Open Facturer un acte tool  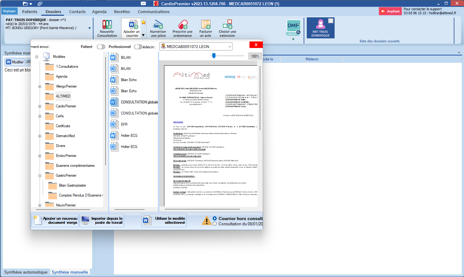(x=206, y=25)
